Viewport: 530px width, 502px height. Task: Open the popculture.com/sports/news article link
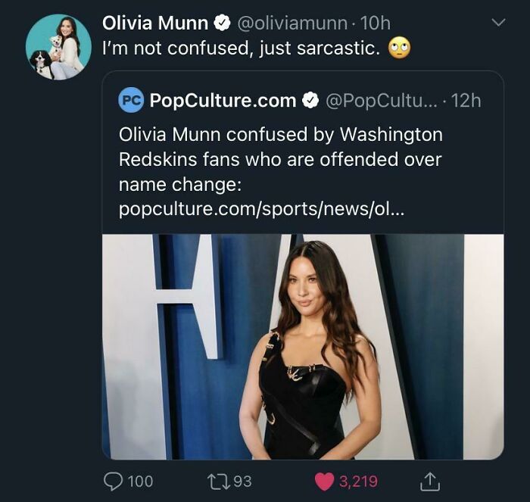click(261, 210)
